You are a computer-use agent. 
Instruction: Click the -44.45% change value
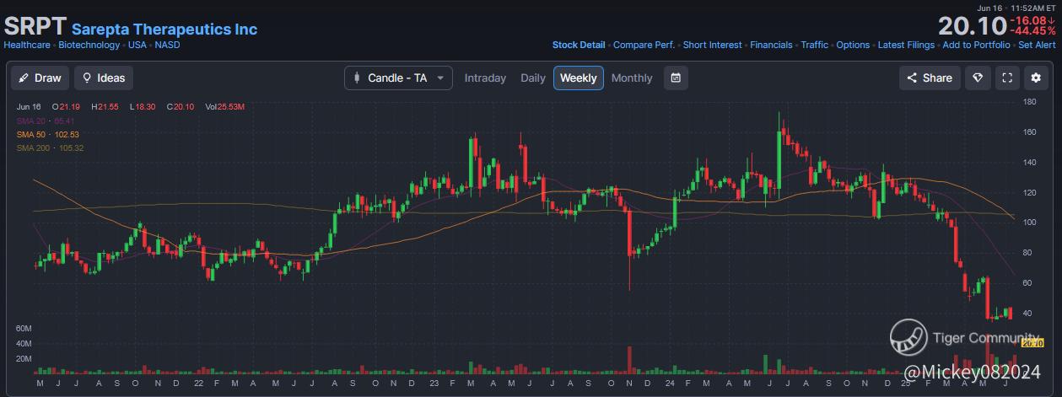click(1033, 31)
